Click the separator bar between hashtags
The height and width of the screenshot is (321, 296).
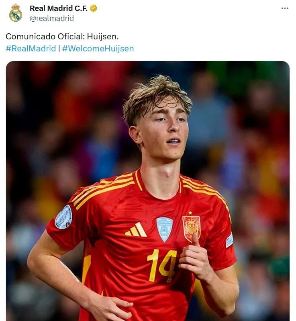[59, 49]
